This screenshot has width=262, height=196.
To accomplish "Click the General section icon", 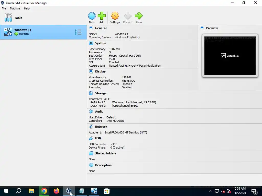I will (x=91, y=28).
